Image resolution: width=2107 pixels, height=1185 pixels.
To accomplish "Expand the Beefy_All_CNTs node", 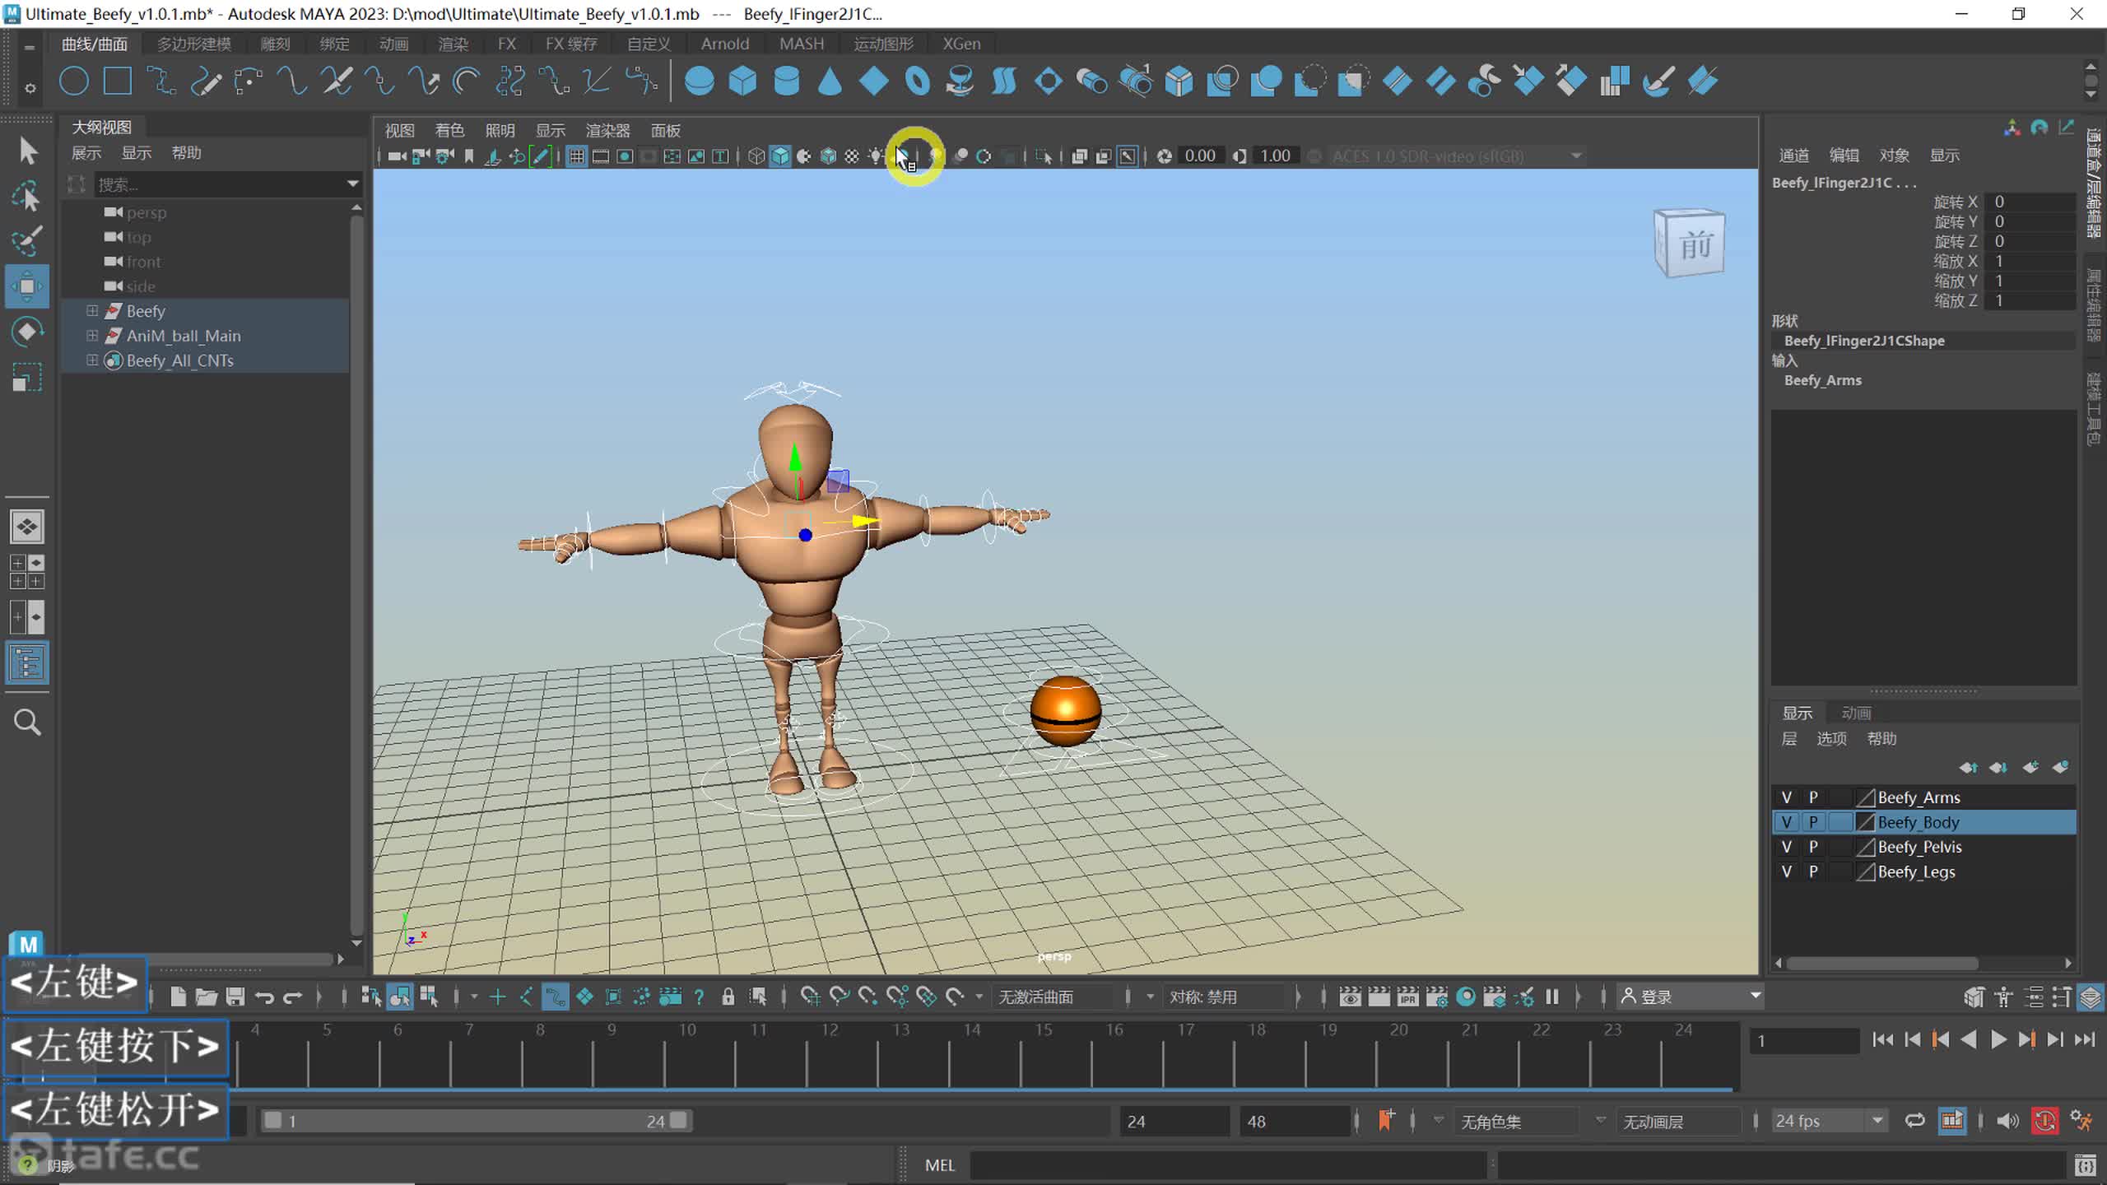I will [92, 360].
